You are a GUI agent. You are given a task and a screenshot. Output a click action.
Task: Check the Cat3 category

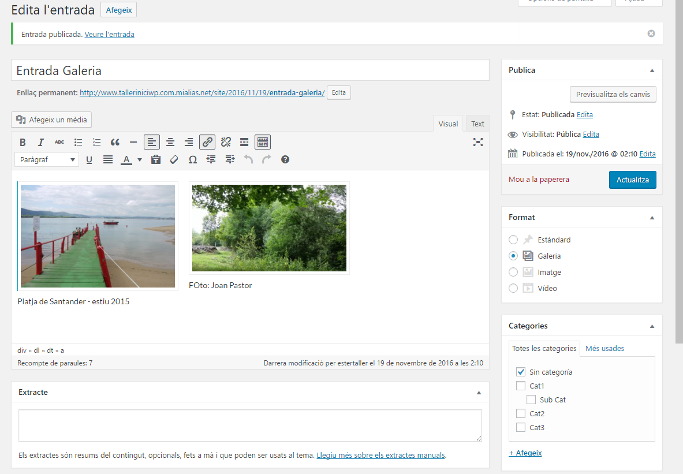click(521, 427)
